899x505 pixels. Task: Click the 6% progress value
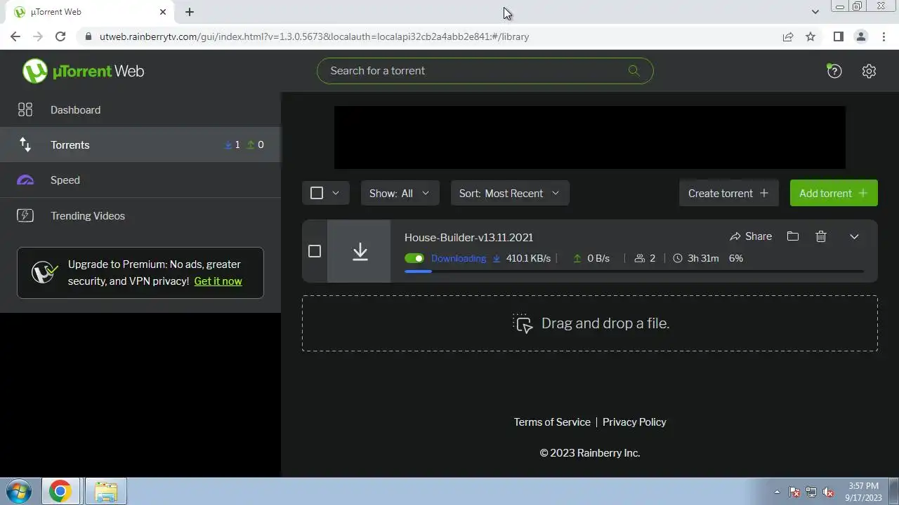tap(736, 258)
